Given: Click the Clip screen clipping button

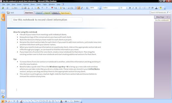Looking at the screenshot, I should 71,8.
